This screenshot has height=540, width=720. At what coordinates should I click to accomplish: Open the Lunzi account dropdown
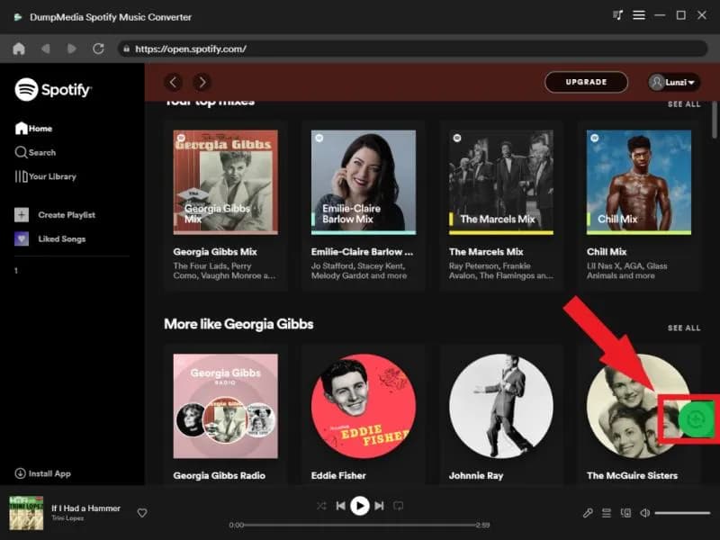[671, 81]
